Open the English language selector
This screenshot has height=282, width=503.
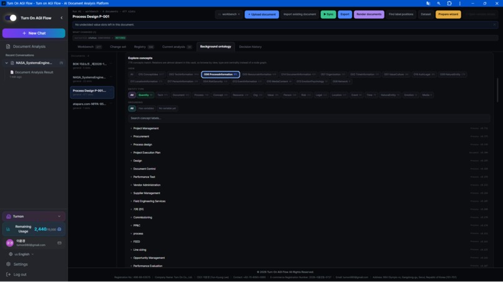21,254
